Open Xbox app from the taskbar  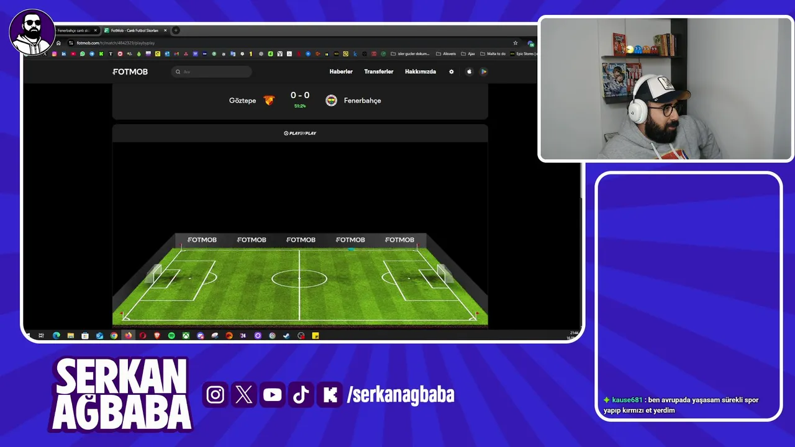pos(186,336)
